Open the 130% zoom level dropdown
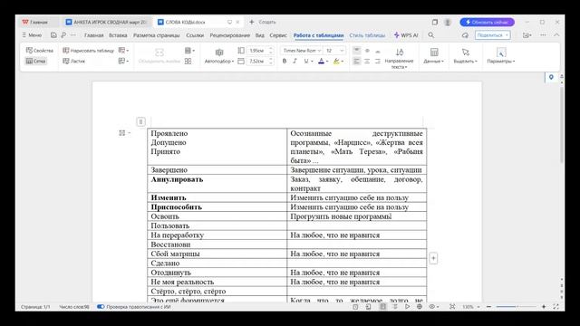The image size is (580, 326). (x=471, y=307)
